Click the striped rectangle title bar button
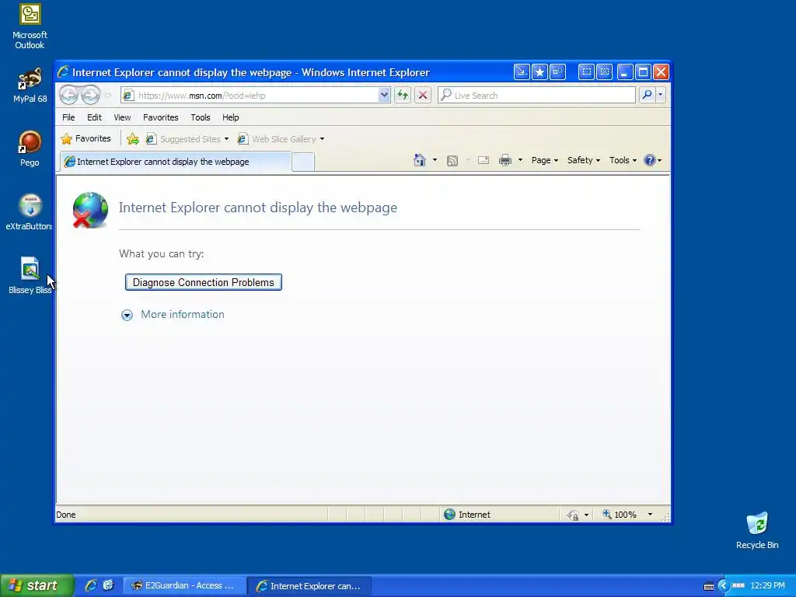The height and width of the screenshot is (597, 796). [x=605, y=72]
